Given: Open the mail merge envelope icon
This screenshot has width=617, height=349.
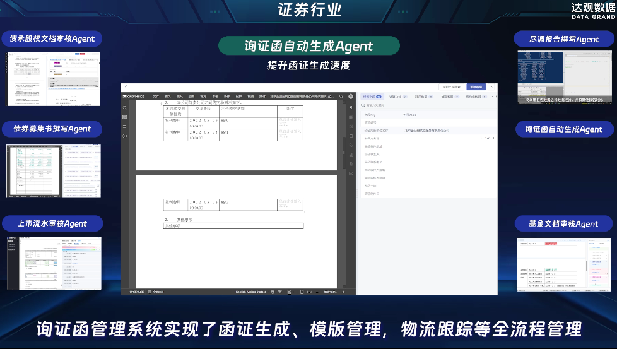Looking at the screenshot, I should (x=351, y=172).
